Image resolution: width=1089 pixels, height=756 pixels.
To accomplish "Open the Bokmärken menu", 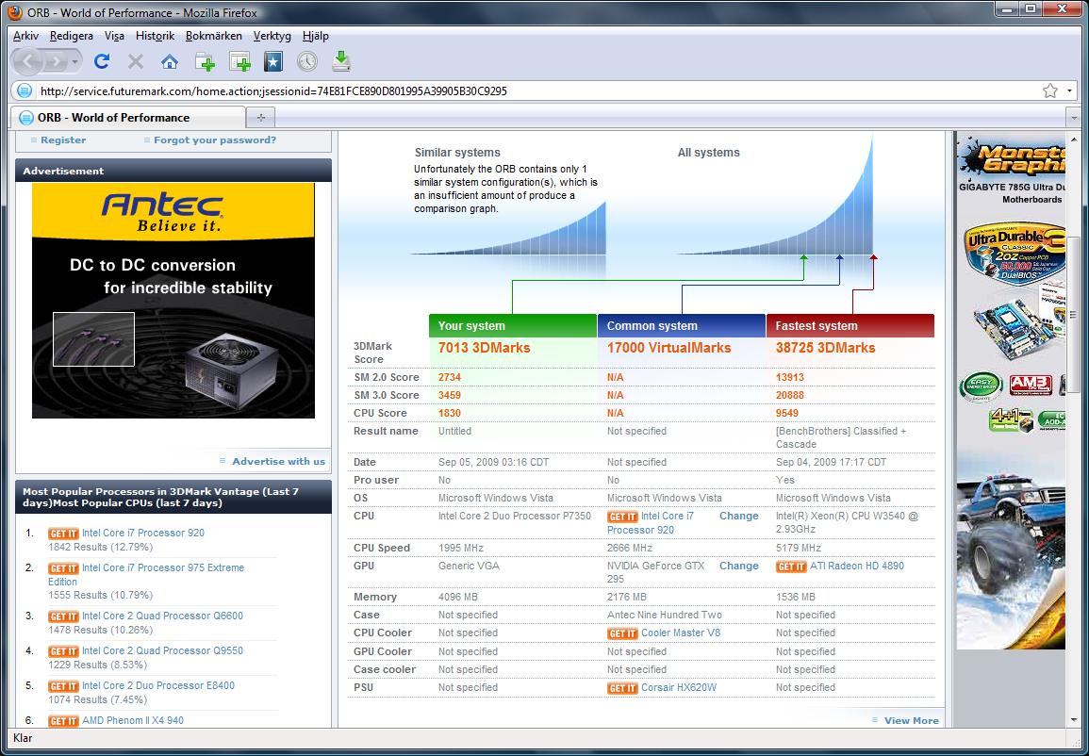I will (214, 36).
